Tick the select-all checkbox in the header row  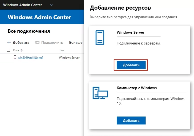tap(8, 50)
